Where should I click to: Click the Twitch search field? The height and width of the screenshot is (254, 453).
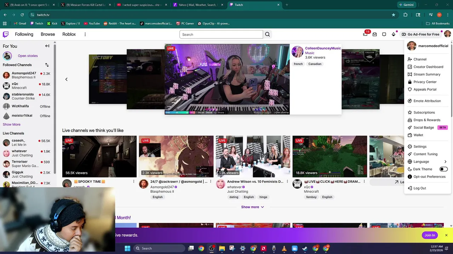click(x=221, y=34)
